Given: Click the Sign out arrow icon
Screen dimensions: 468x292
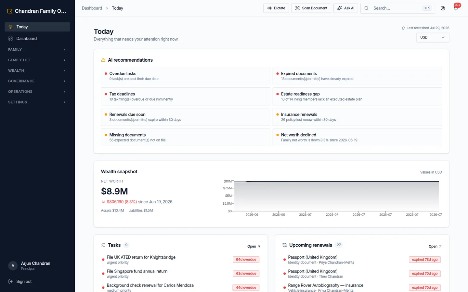Looking at the screenshot, I should 10,282.
